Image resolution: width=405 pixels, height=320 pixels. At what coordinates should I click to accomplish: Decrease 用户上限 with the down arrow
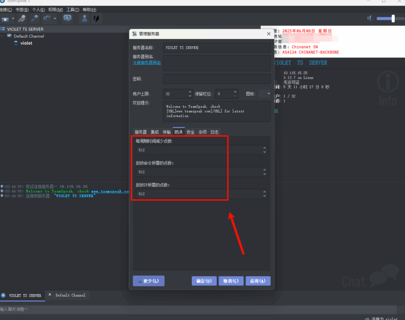tap(190, 96)
